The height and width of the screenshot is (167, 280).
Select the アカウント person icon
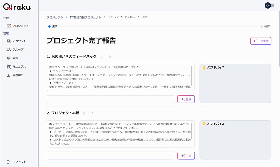coord(9,41)
